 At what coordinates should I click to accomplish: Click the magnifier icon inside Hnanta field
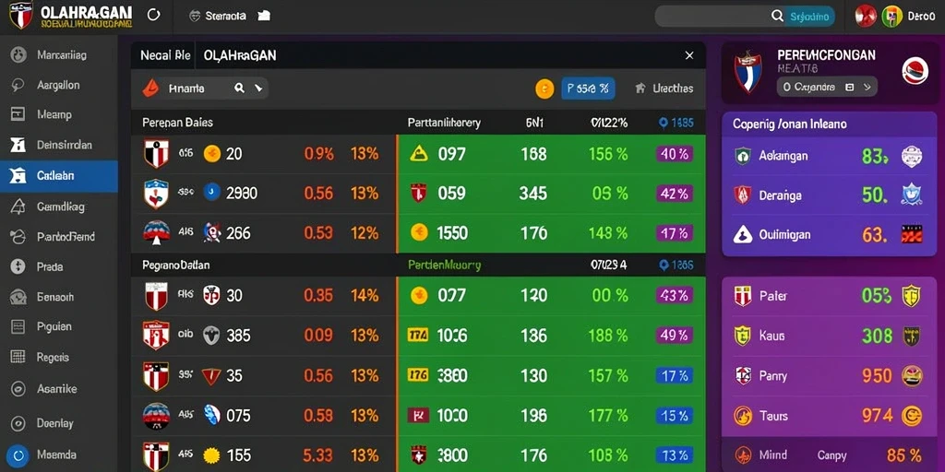click(239, 88)
